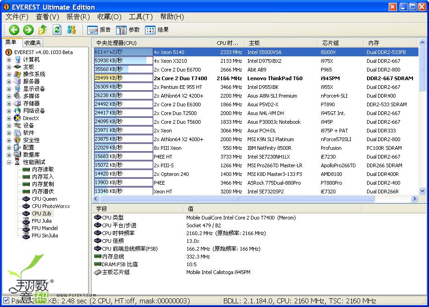Sort by the 字段 column header
429x307 pixels.
[x=138, y=209]
